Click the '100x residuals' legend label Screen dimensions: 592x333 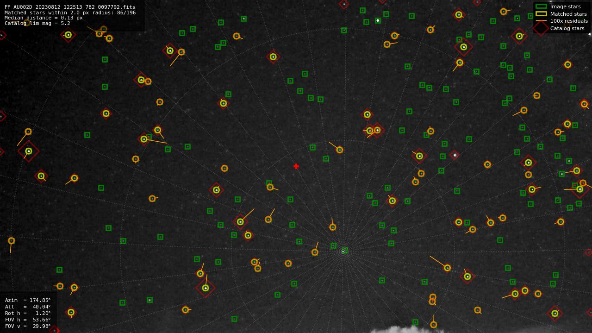(x=569, y=21)
